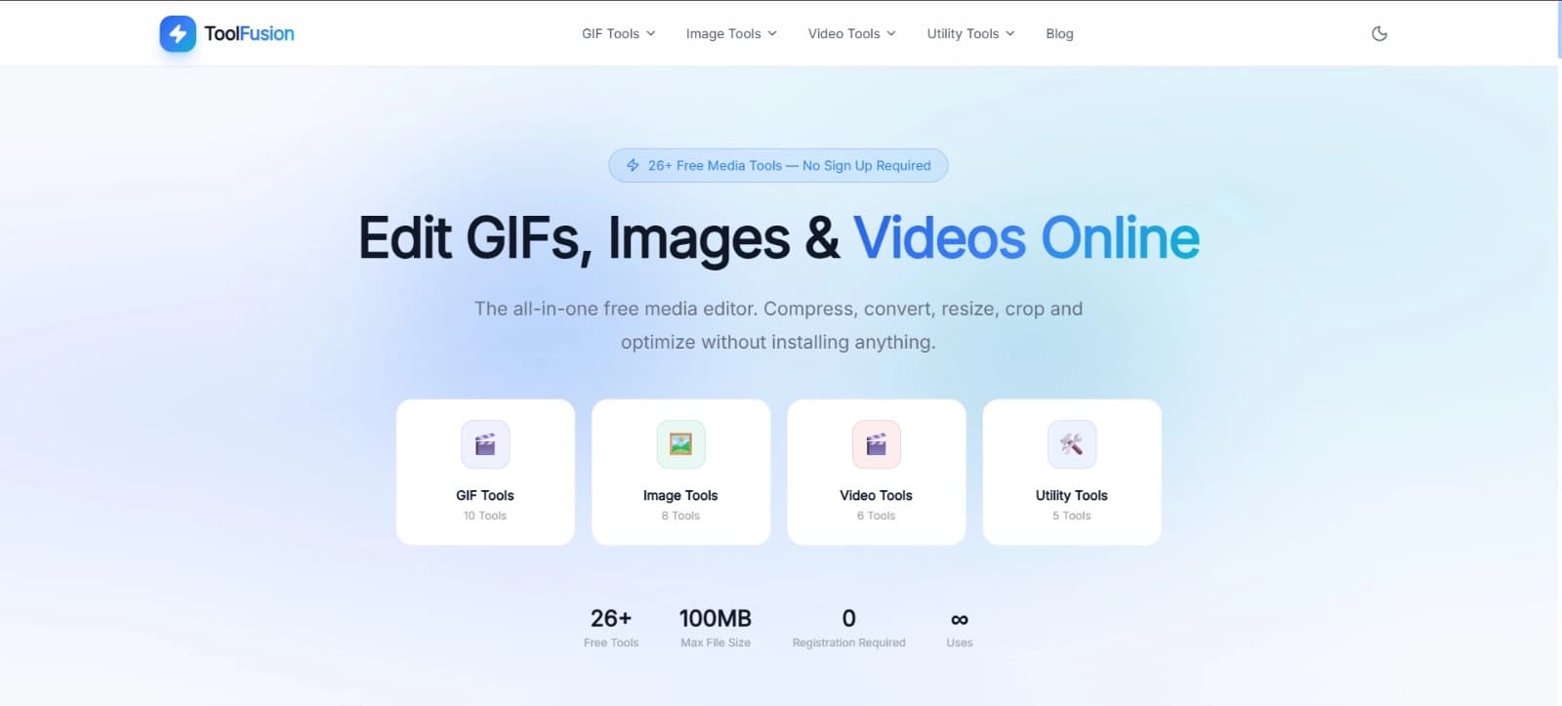Viewport: 1562px width, 706px height.
Task: Go to the Blog page
Action: (1059, 33)
